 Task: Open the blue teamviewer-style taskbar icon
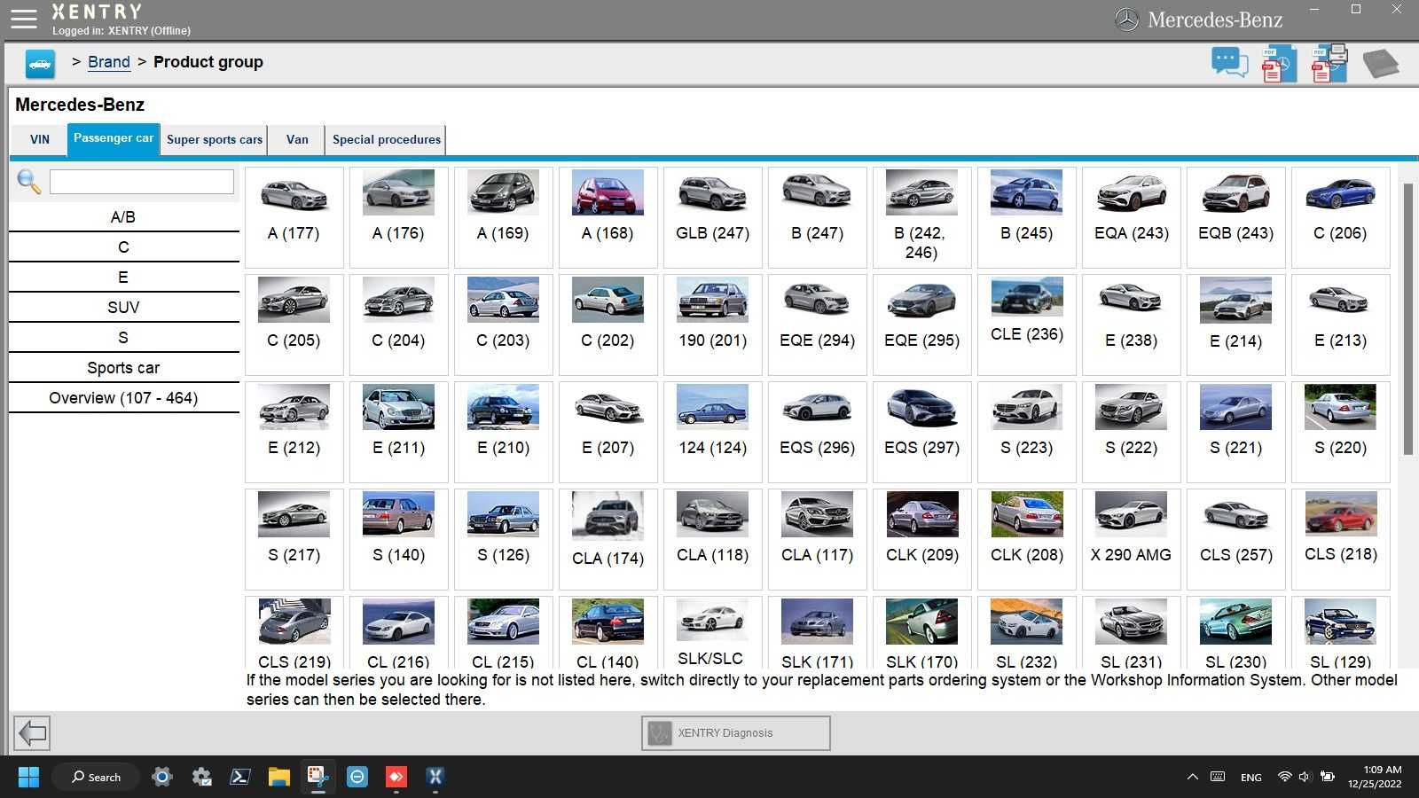357,777
